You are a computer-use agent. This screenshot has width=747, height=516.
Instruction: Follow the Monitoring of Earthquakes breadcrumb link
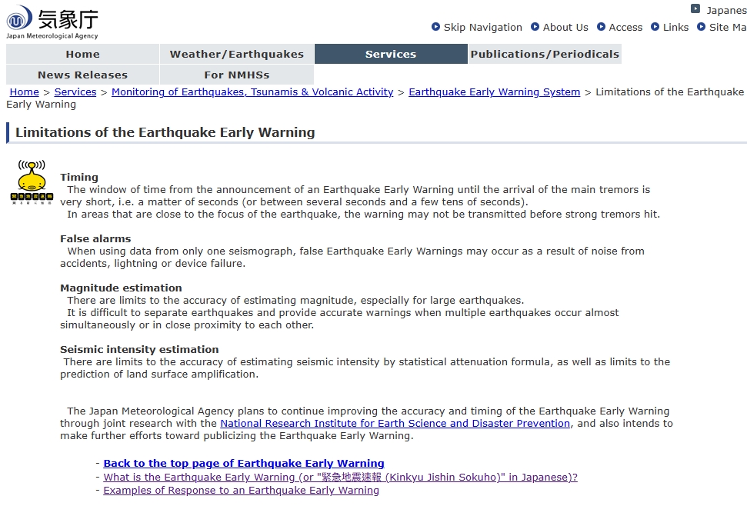click(252, 92)
